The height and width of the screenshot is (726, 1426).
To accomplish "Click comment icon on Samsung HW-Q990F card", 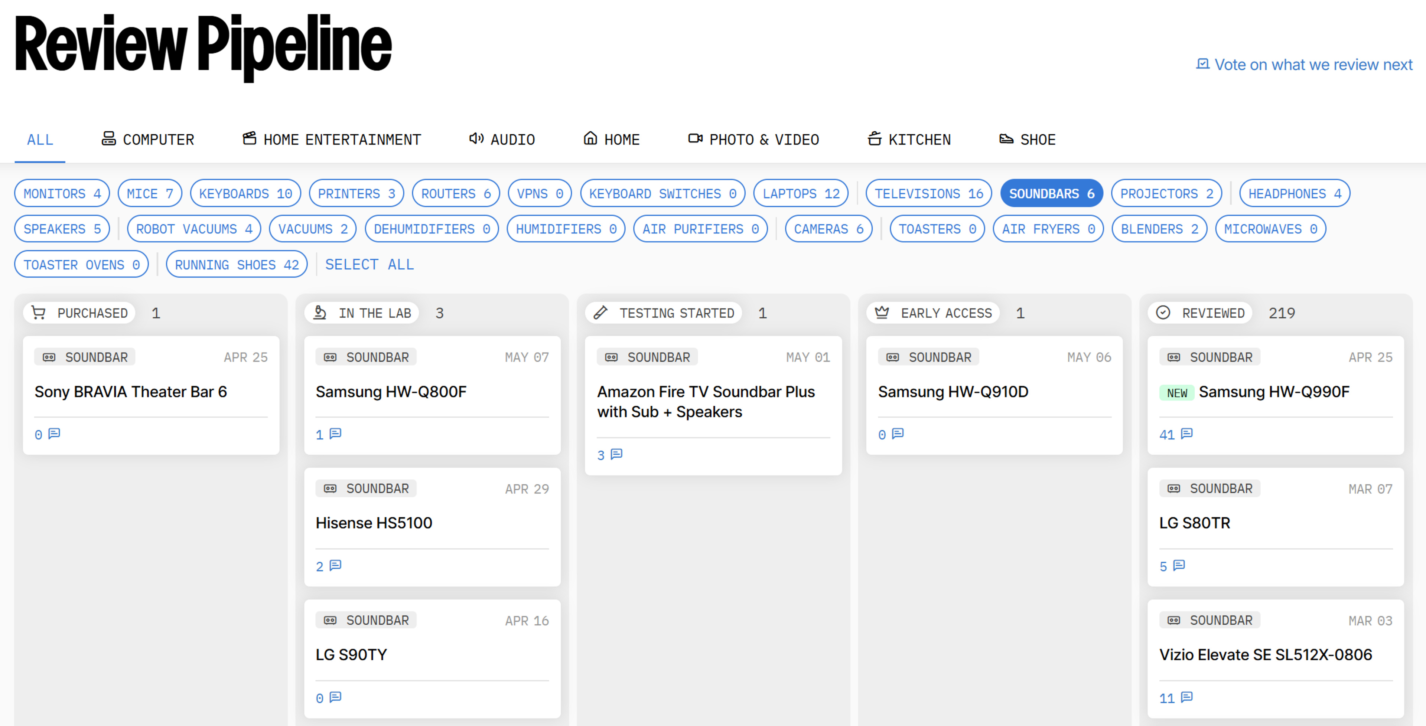I will pyautogui.click(x=1186, y=433).
